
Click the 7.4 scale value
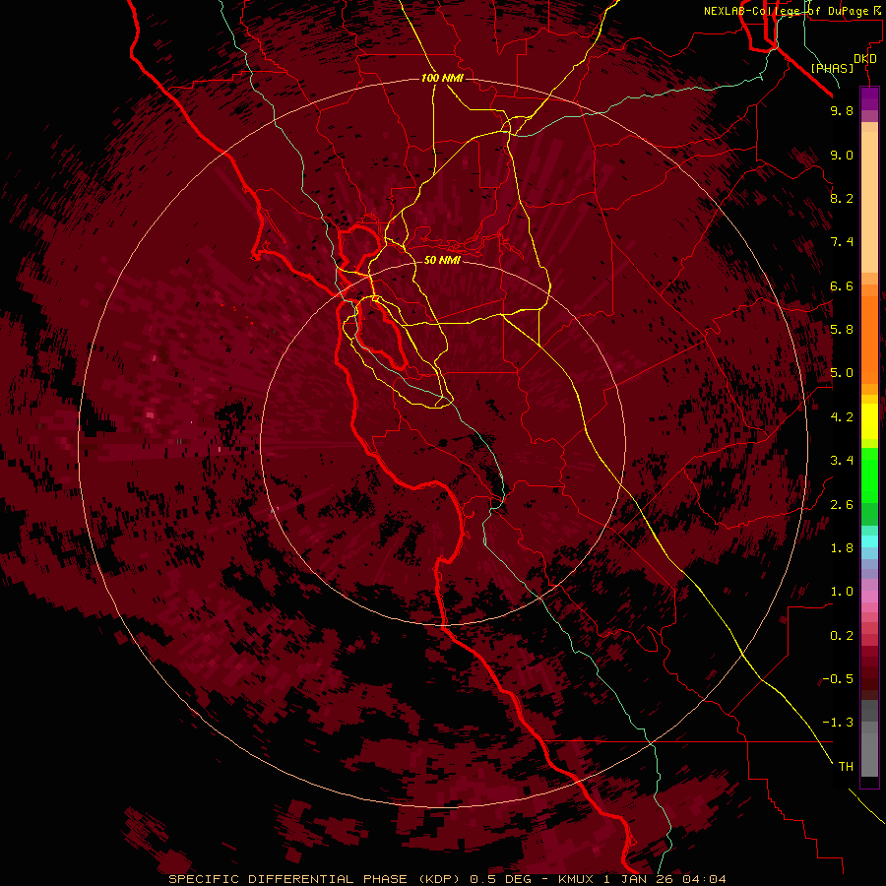(842, 242)
